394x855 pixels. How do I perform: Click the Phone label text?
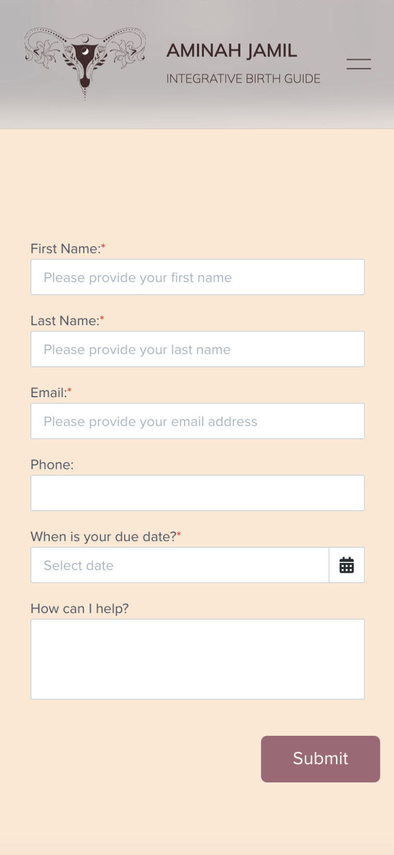click(52, 465)
